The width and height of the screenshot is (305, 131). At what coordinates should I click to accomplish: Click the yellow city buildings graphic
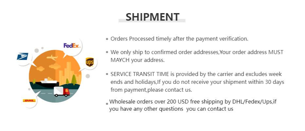click(x=69, y=72)
